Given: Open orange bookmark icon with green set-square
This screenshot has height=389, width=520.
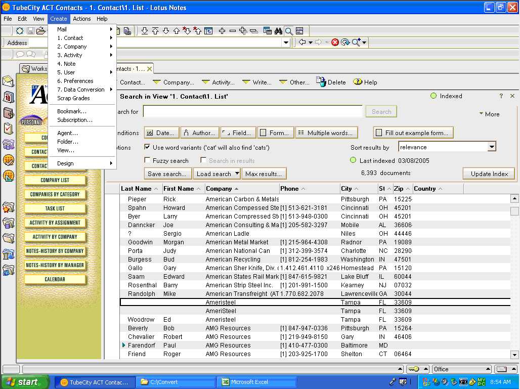Looking at the screenshot, I should click(8, 176).
